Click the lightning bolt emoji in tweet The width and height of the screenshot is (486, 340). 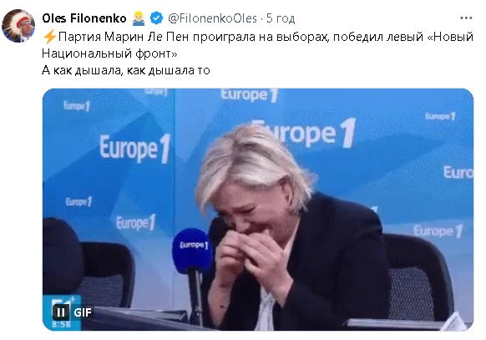(x=49, y=37)
